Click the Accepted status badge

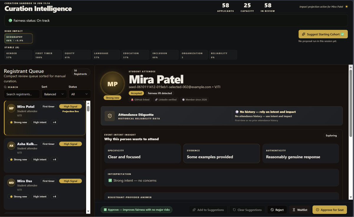[x=136, y=93]
